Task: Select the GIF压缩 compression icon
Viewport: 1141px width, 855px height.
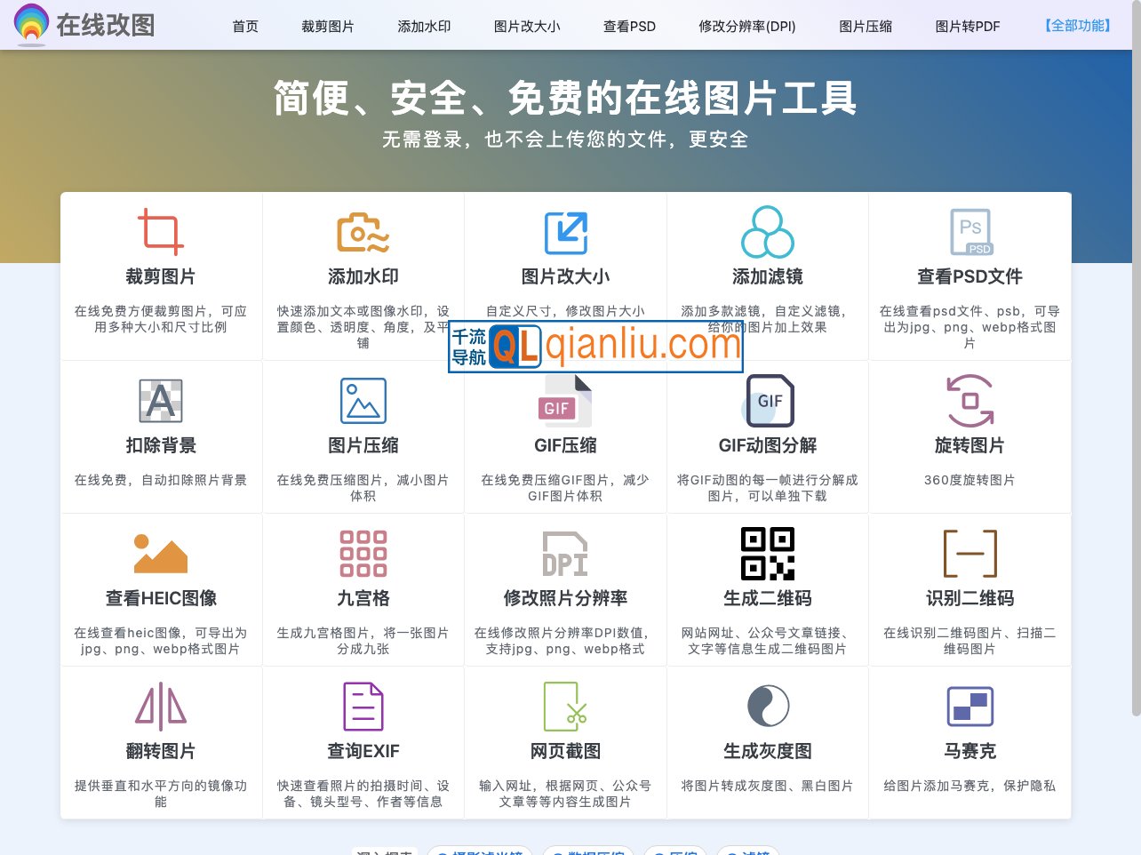Action: click(565, 401)
